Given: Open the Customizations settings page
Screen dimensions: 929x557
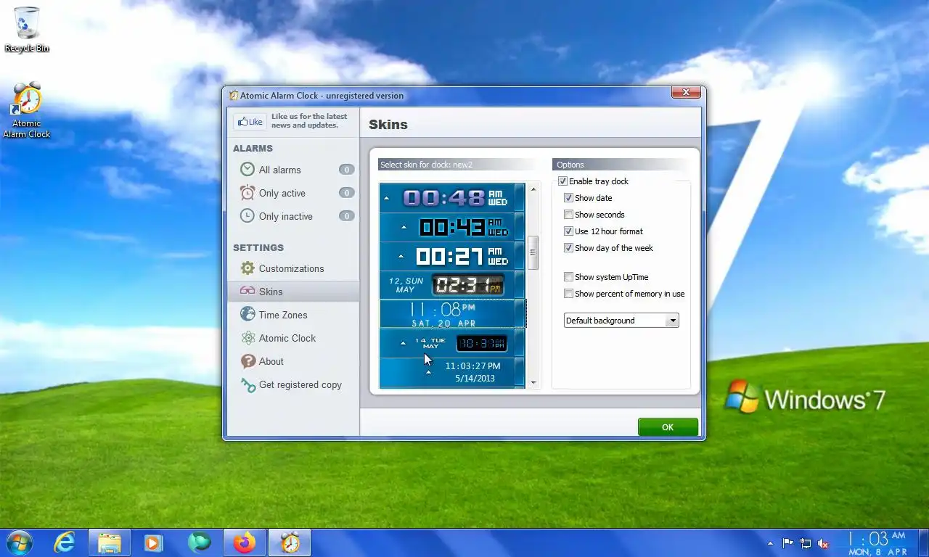Looking at the screenshot, I should (x=293, y=268).
